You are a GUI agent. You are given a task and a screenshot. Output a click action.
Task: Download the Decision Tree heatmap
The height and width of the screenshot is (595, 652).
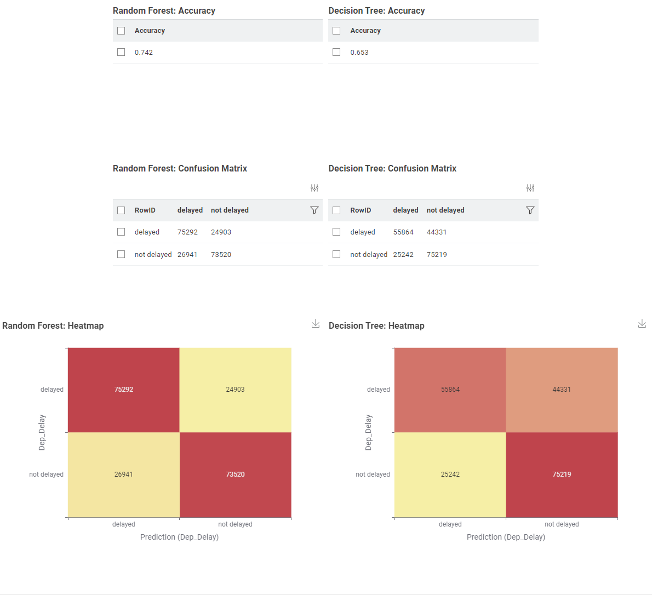pos(642,324)
